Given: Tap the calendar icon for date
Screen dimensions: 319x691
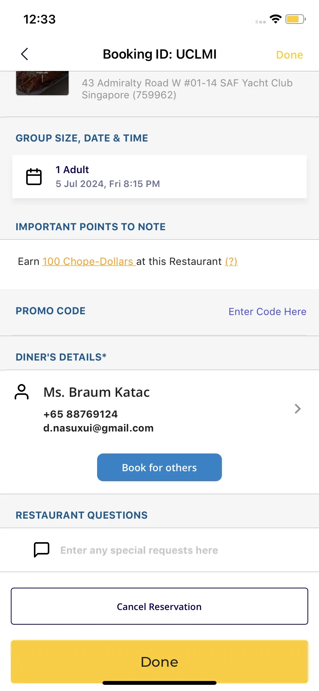Looking at the screenshot, I should 34,177.
